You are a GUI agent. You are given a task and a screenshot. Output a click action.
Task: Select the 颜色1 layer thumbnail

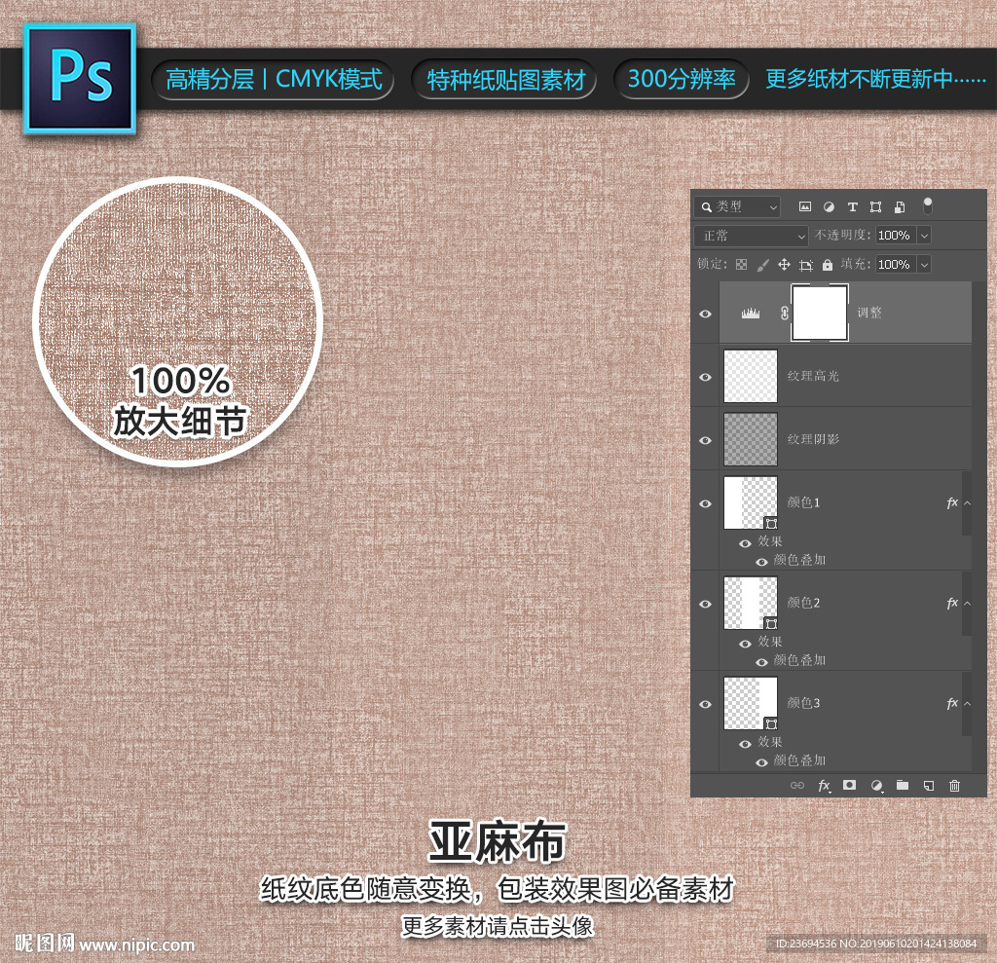pyautogui.click(x=751, y=502)
